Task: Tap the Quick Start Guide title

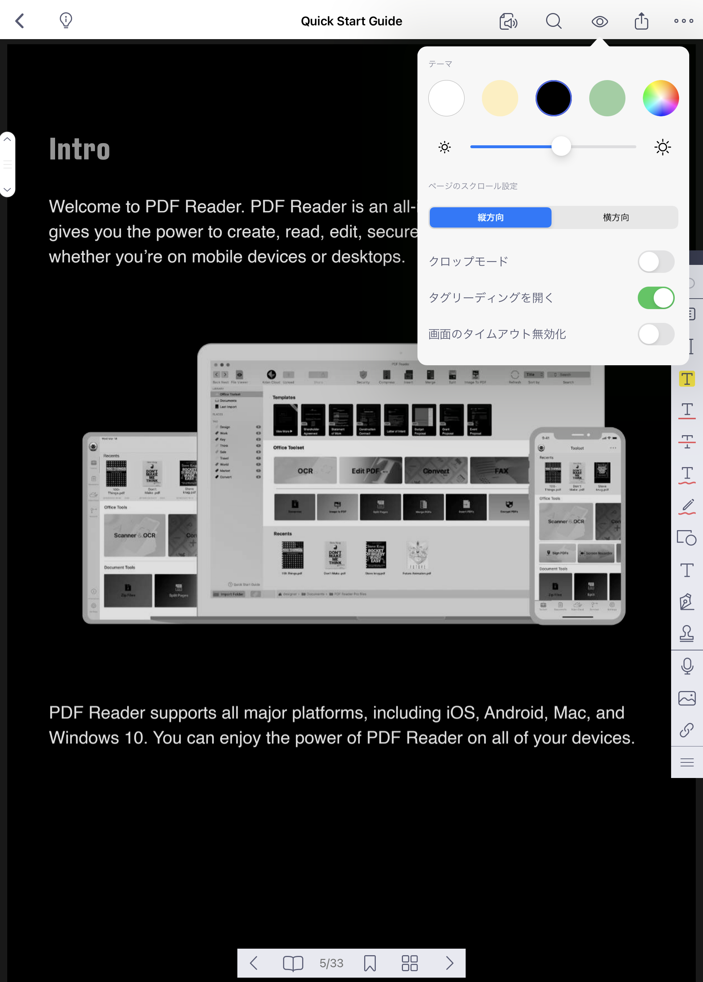Action: (x=351, y=21)
